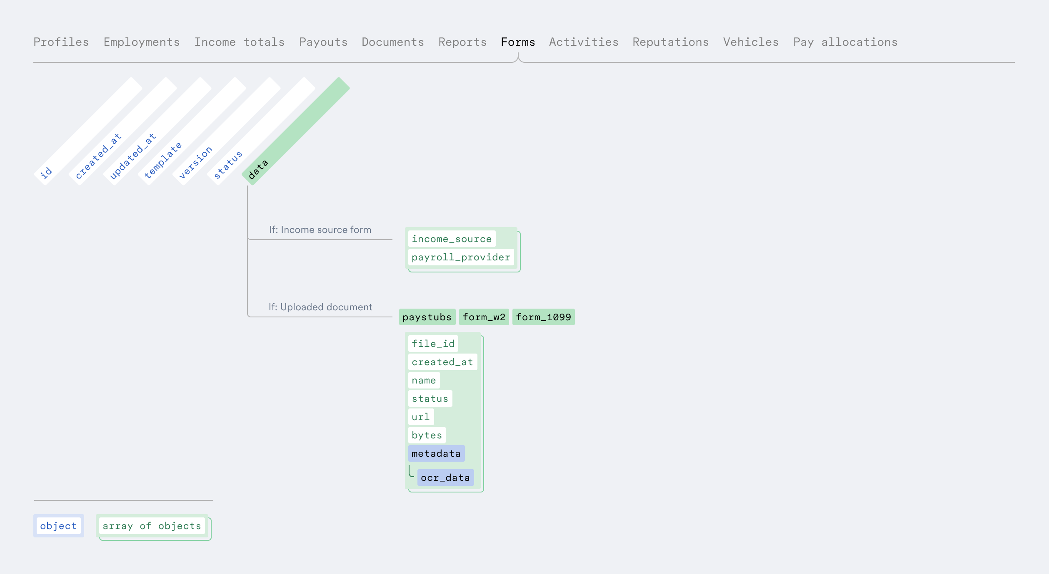Click the payroll_provider field
Screen dimensions: 1049x574
pos(460,257)
